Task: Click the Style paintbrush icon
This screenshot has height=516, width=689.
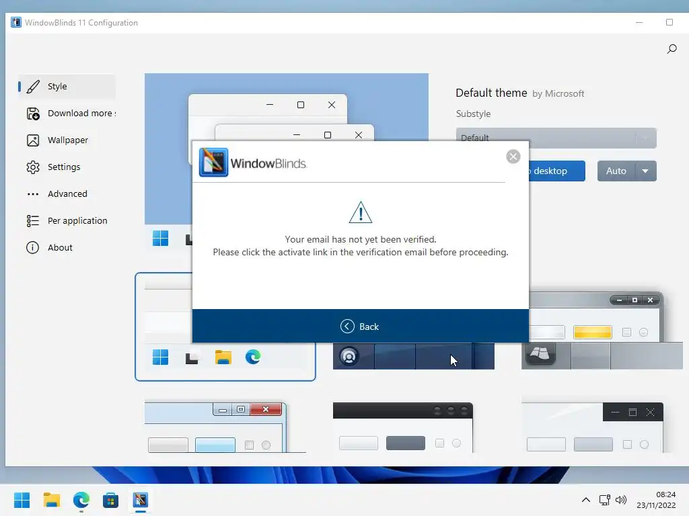Action: pos(33,87)
